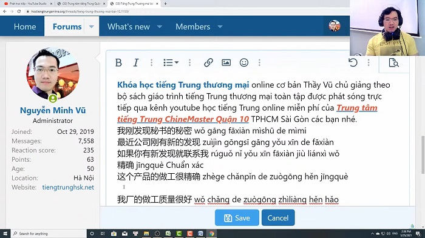Close the YouTube Studio tab
The width and height of the screenshot is (425, 238).
[x=51, y=4]
